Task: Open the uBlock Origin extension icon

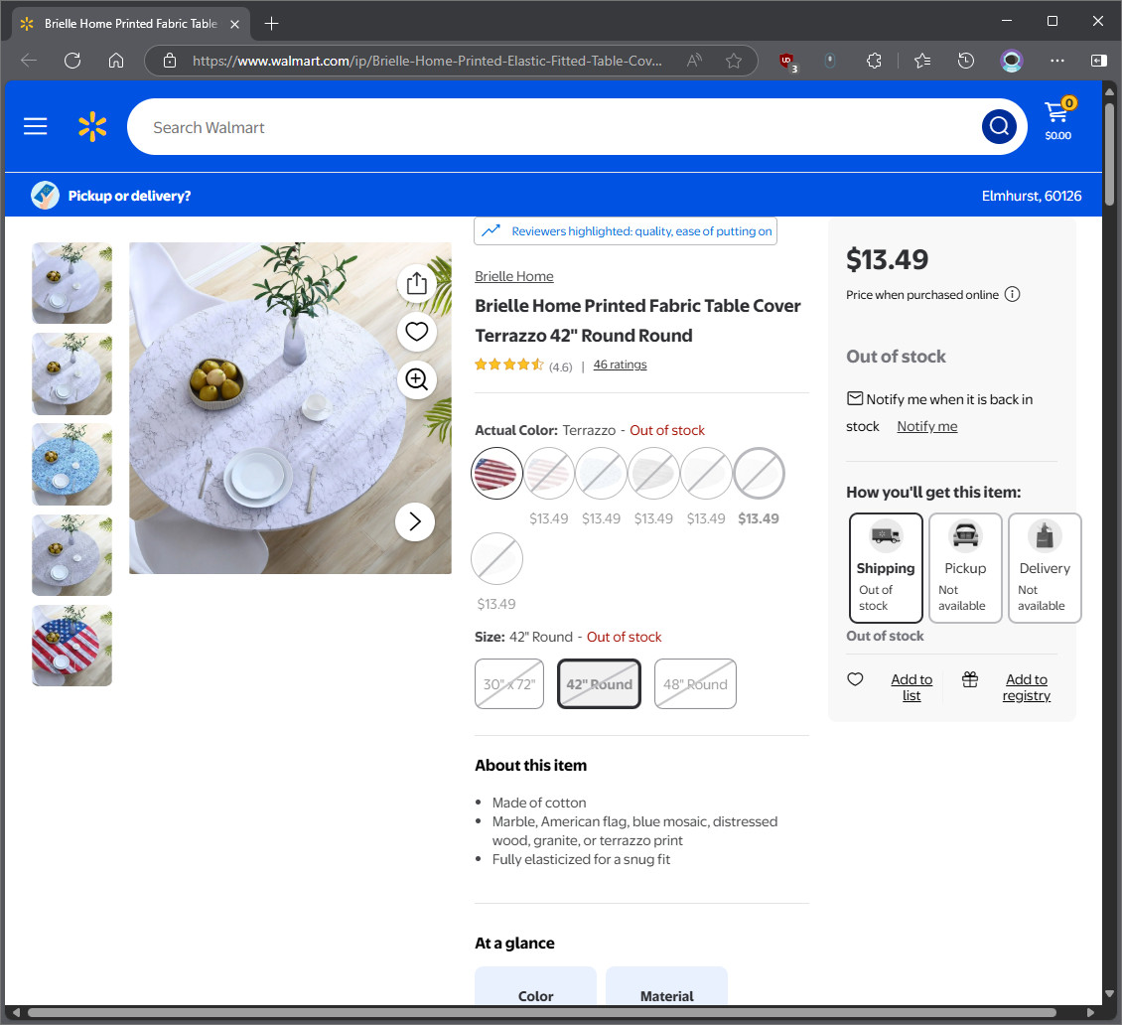Action: (787, 63)
